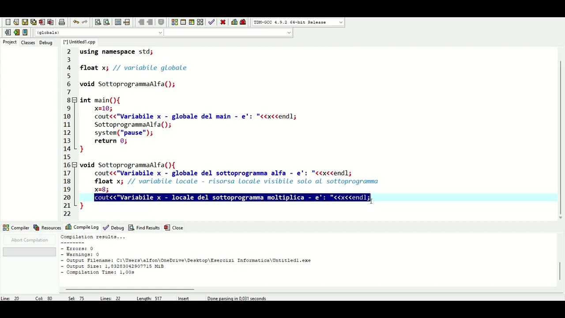Screen dimensions: 565x318
Task: Click line 19 'x=8;'
Action: coord(101,189)
